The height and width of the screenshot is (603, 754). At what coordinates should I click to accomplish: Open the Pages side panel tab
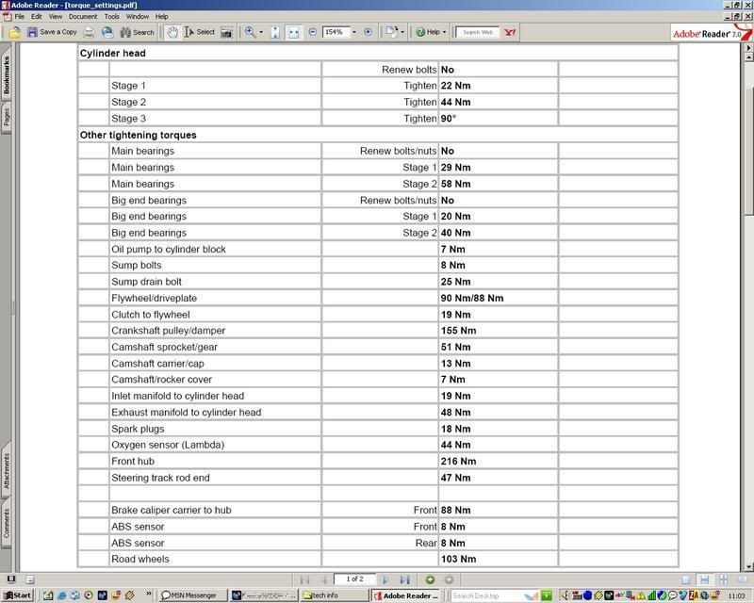7,117
